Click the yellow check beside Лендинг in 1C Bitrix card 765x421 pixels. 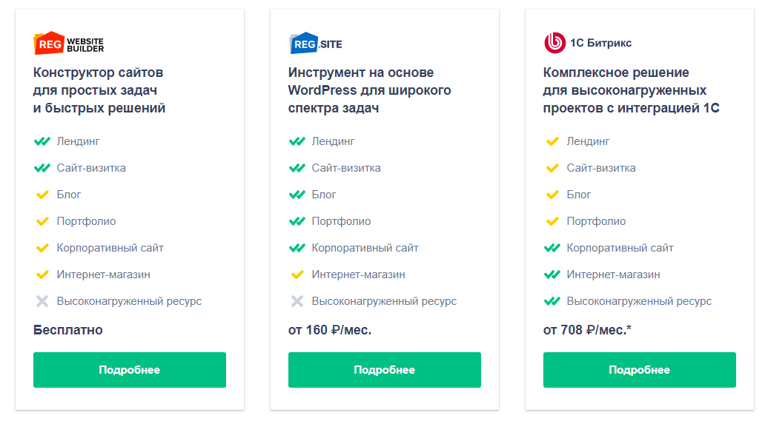point(552,141)
